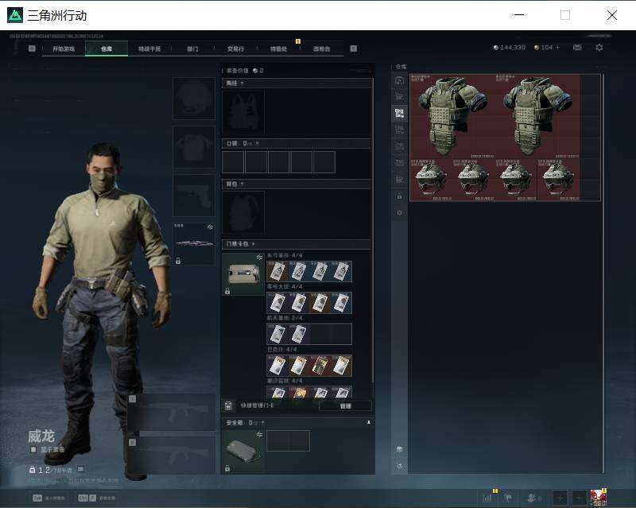636x508 pixels.
Task: Open the stats chart icon in bottom bar
Action: point(487,498)
